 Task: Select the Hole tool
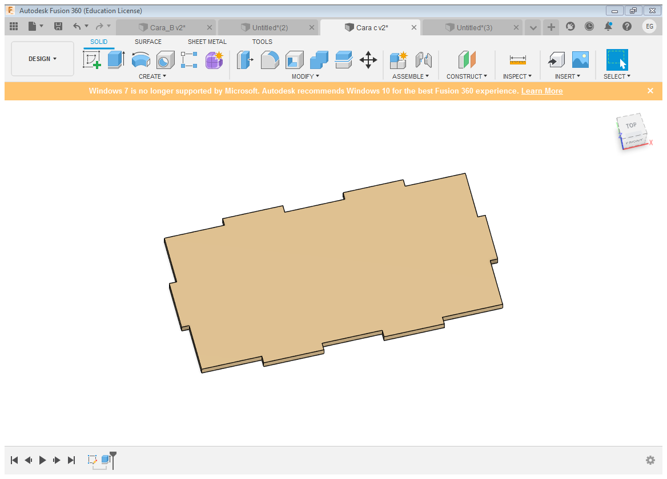pos(165,59)
